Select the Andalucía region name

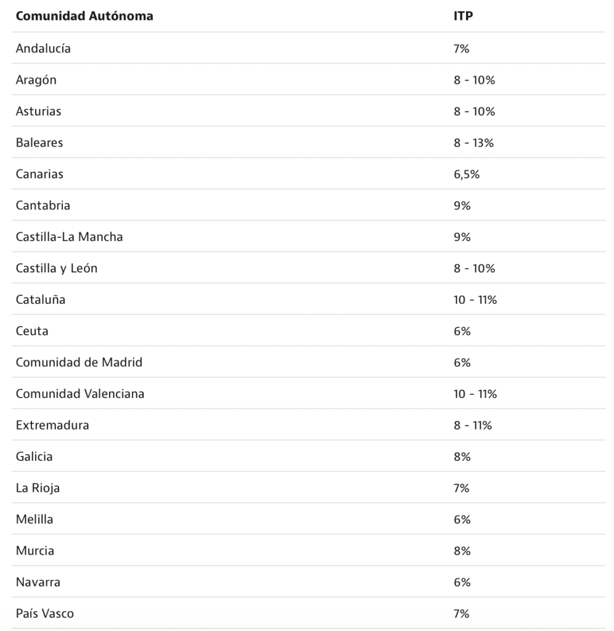coord(43,48)
